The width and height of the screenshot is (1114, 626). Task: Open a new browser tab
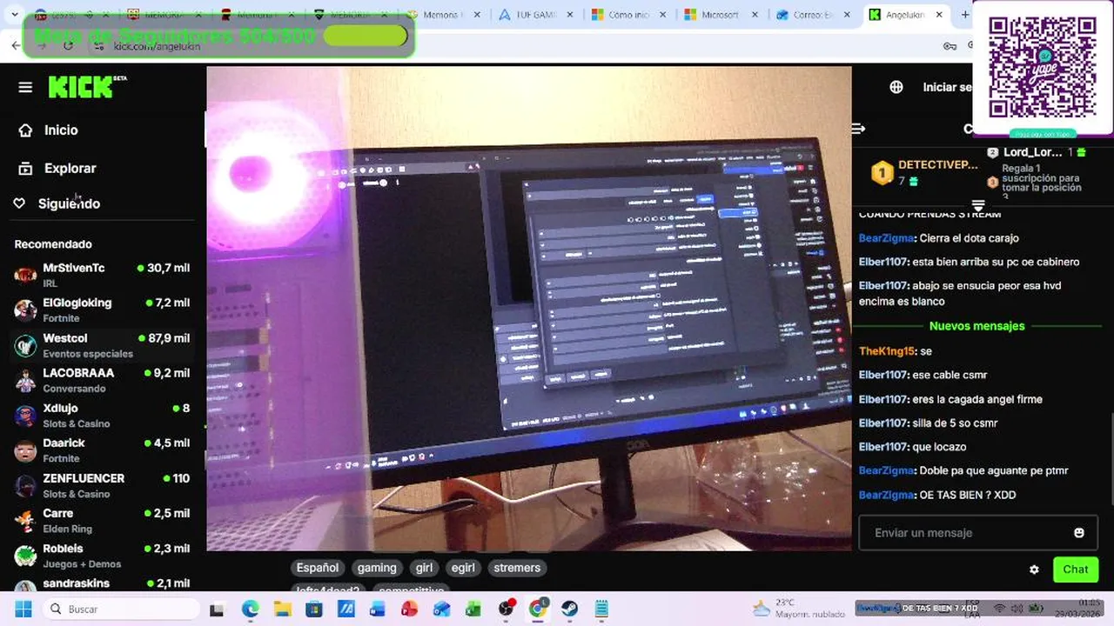964,15
